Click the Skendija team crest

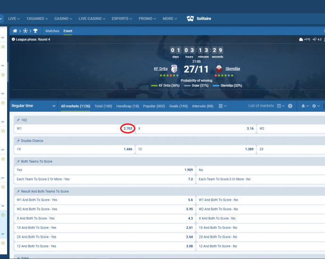click(219, 69)
